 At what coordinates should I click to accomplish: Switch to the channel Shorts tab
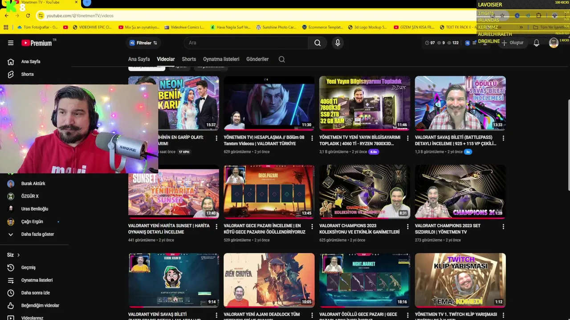click(x=189, y=59)
